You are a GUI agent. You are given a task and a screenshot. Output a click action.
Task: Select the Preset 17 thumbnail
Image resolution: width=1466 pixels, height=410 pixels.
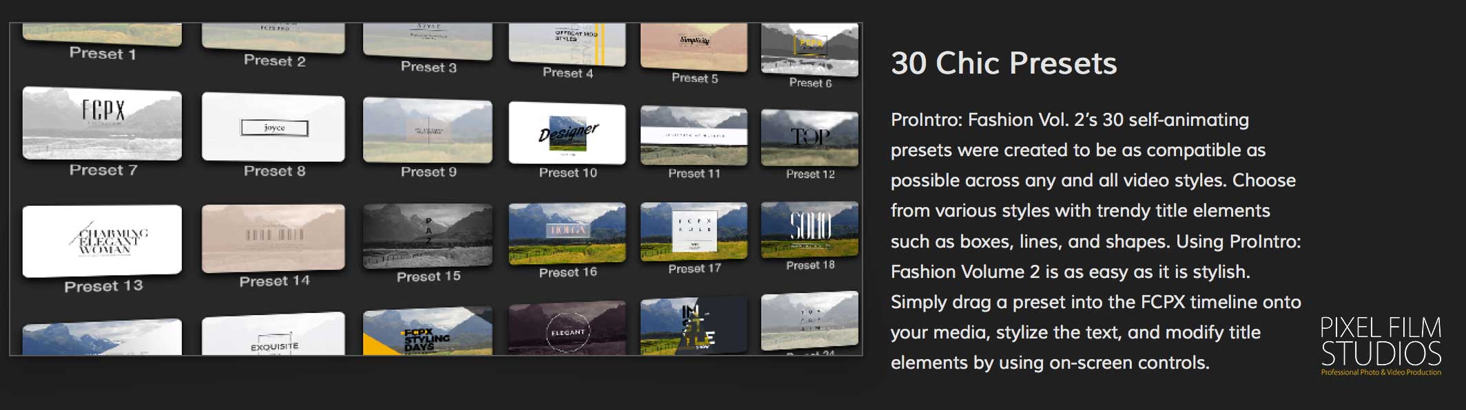click(x=694, y=231)
